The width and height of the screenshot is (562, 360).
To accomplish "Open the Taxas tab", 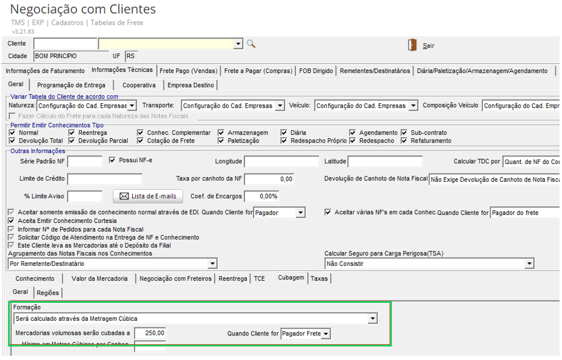I will (x=319, y=279).
